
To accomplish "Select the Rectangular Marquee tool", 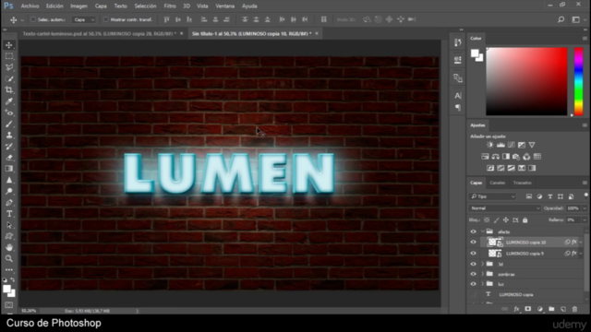I will [9, 56].
